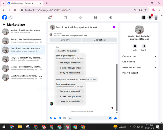Close the Messenger browser tab

click(x=41, y=3)
